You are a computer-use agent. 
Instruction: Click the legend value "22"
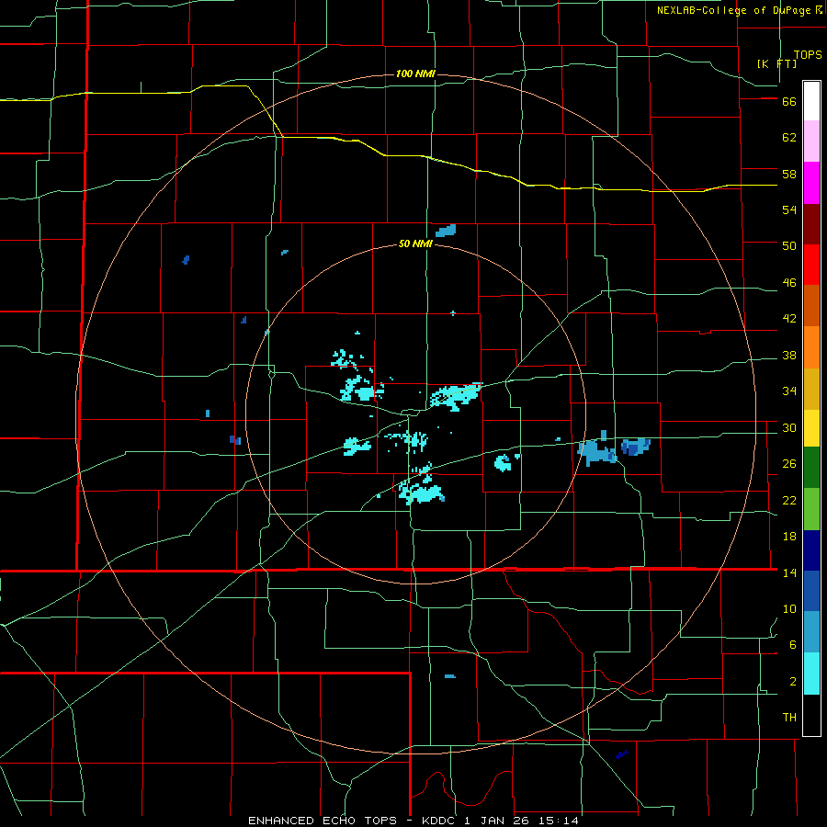pyautogui.click(x=789, y=501)
